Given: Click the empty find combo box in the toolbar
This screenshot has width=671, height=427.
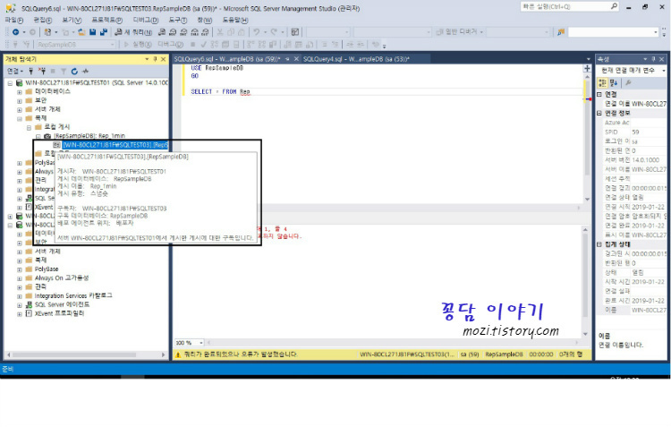Looking at the screenshot, I should coord(613,32).
